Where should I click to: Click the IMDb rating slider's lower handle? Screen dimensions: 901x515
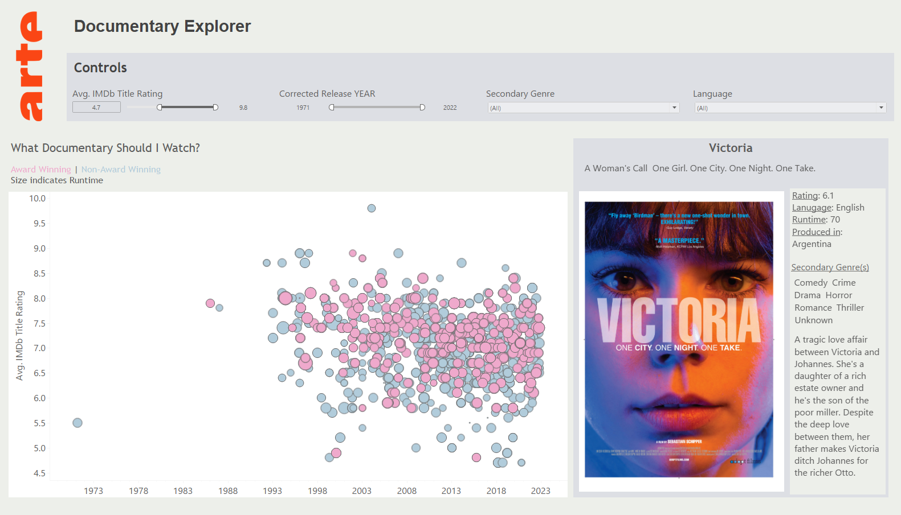click(160, 107)
